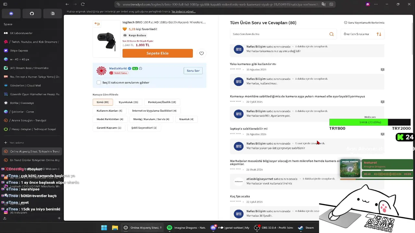Screen dimensions: 415x233
Task: Open the downloads icon at sidebar bottom
Action: (5, 218)
